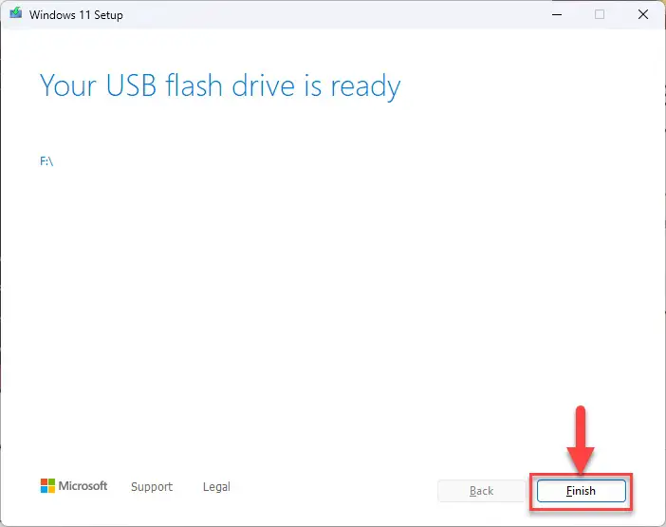Open the Support link

(x=152, y=486)
